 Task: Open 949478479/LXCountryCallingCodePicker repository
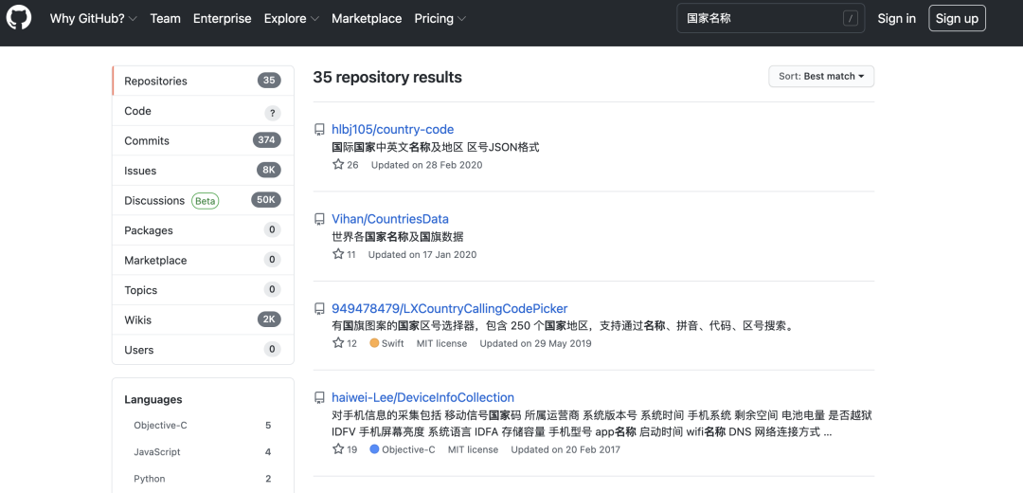[450, 308]
